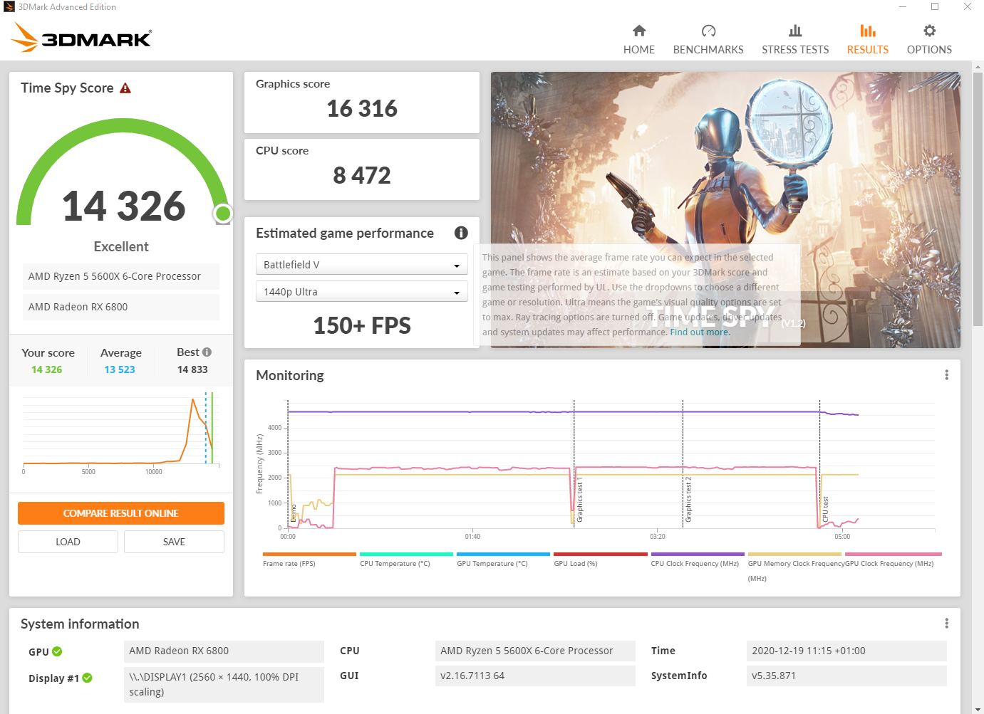Screen dimensions: 984x714
Task: Click the LOAD button
Action: (x=68, y=542)
